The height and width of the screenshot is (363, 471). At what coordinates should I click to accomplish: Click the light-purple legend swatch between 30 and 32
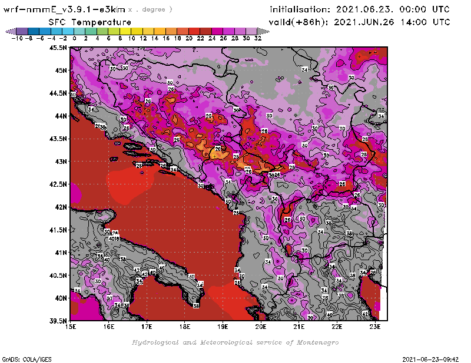(x=251, y=31)
